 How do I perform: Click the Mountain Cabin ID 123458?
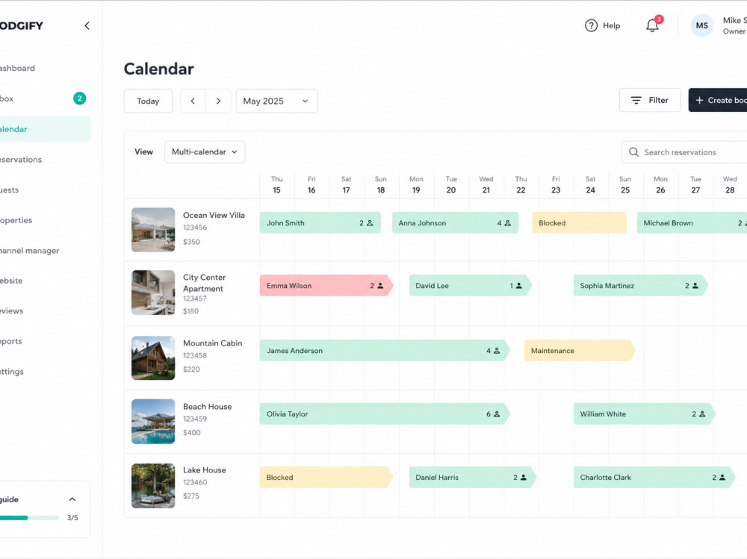tap(195, 355)
